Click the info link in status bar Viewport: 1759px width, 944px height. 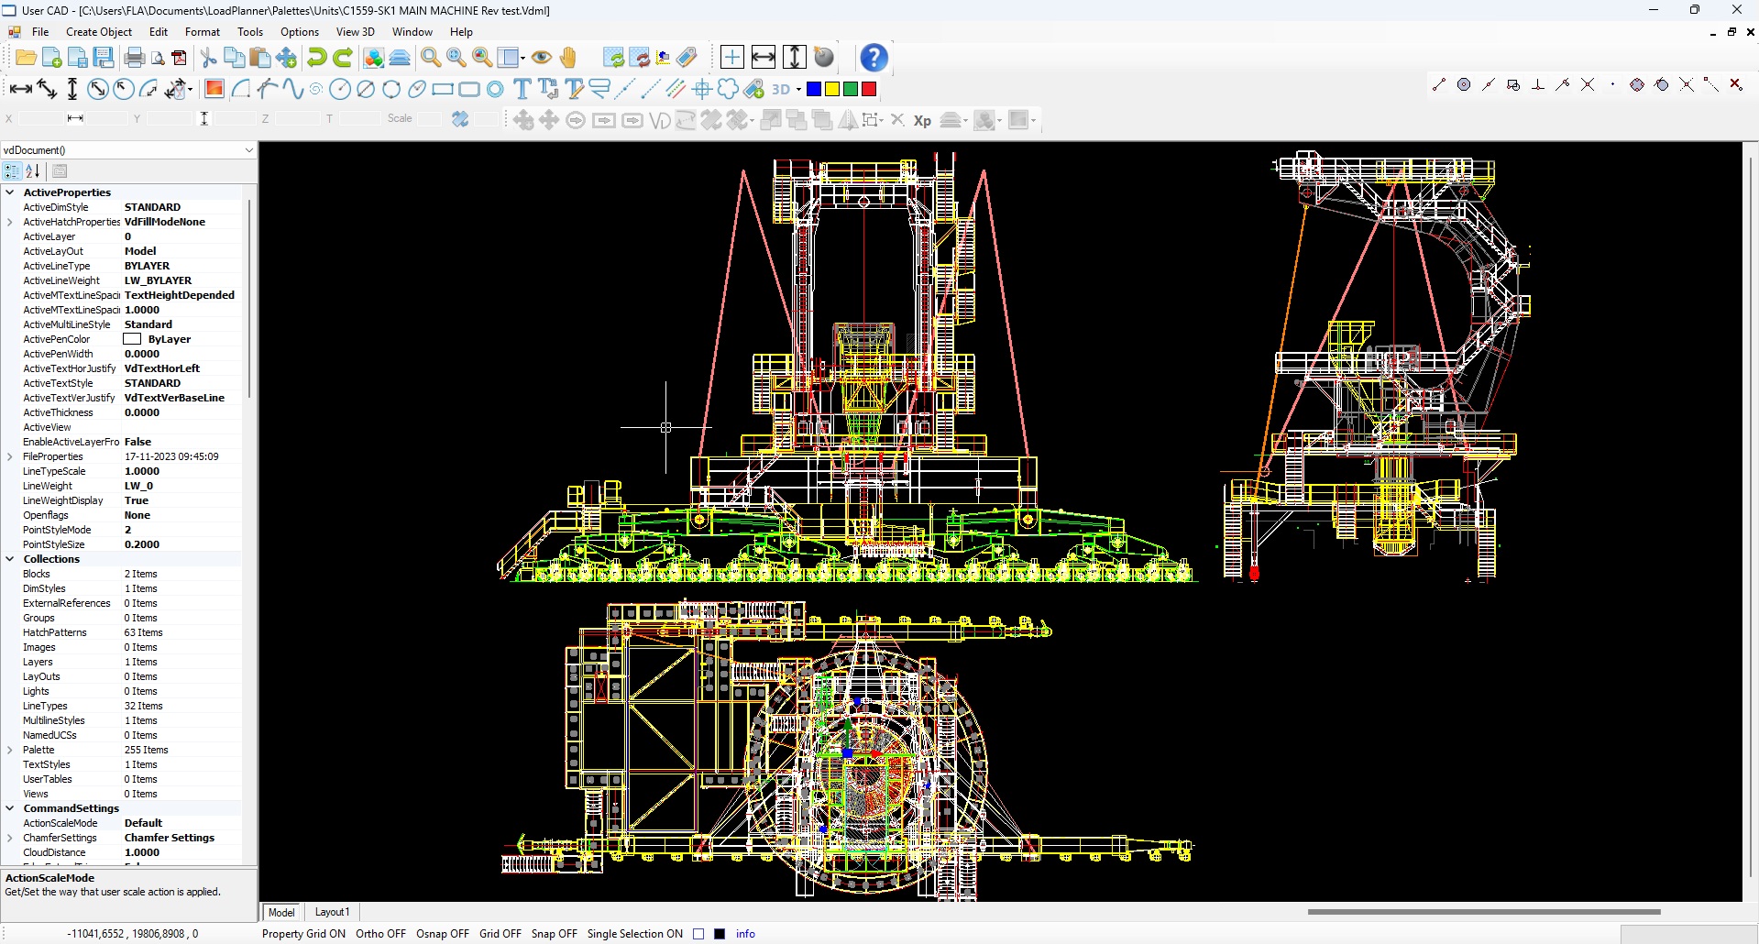click(745, 934)
